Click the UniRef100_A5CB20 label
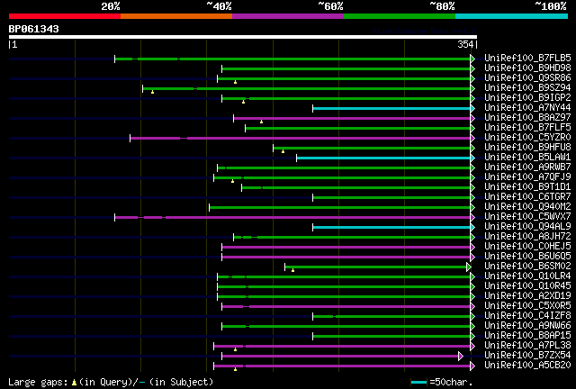Image resolution: width=576 pixels, height=389 pixels. pos(527,366)
